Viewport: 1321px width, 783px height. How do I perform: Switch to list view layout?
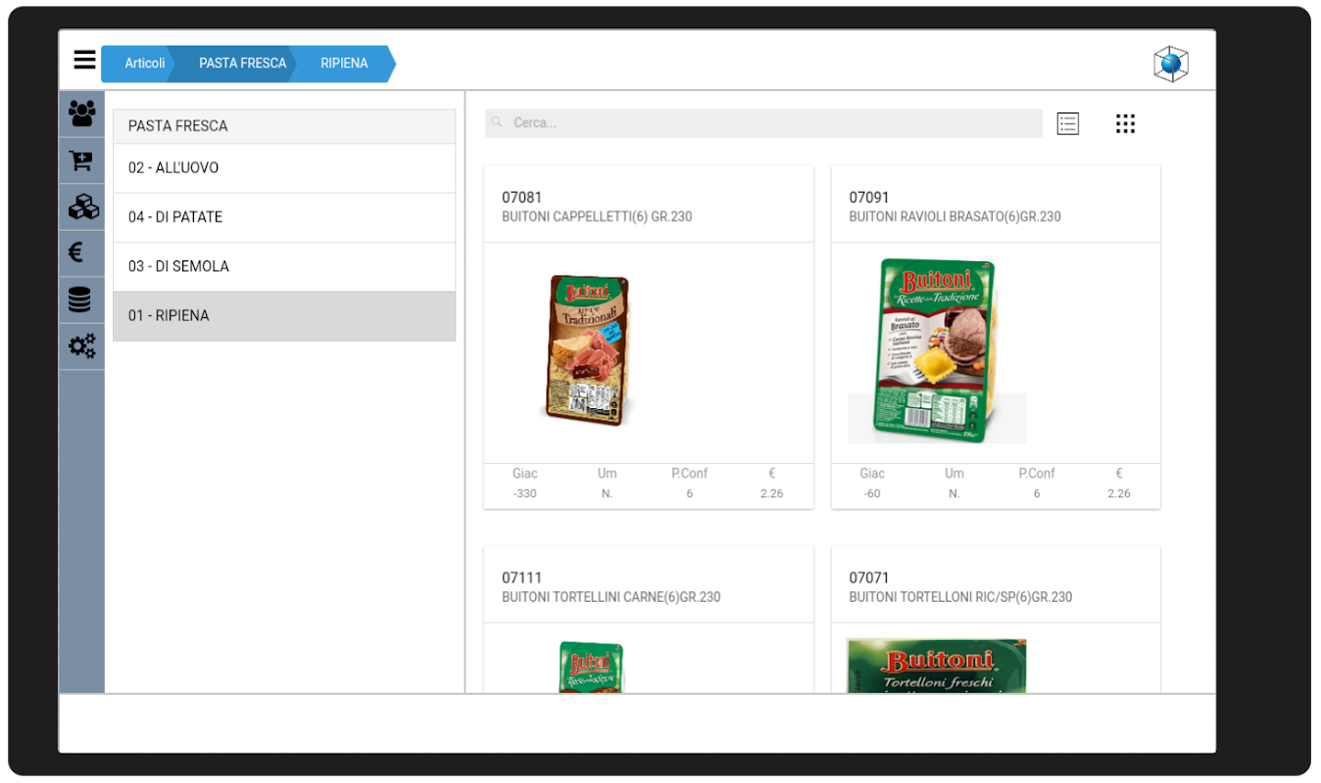point(1068,123)
